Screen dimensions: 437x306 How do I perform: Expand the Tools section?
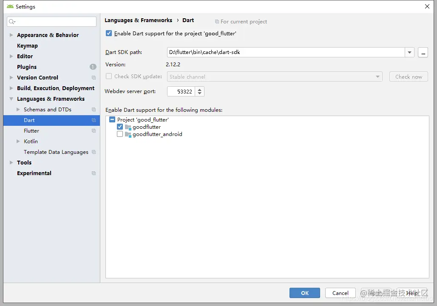click(x=11, y=162)
